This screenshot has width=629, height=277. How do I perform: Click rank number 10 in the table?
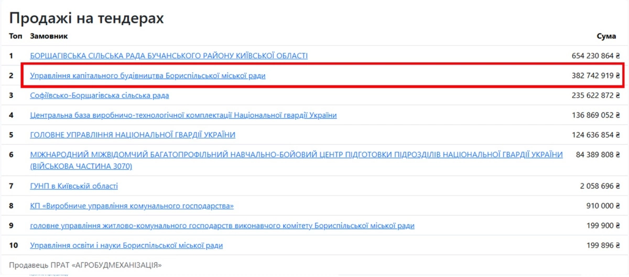[x=13, y=246]
